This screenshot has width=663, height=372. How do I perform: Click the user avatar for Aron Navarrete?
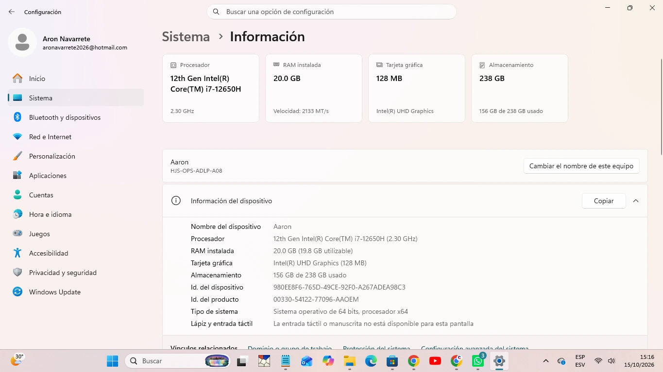click(x=22, y=42)
